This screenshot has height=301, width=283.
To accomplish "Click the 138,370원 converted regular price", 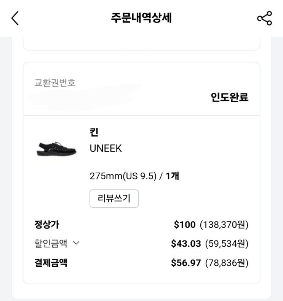I will [x=224, y=225].
